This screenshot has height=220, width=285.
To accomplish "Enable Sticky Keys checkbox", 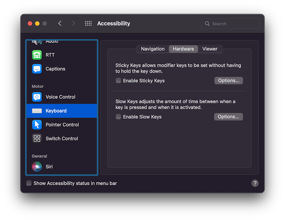I will (x=118, y=81).
